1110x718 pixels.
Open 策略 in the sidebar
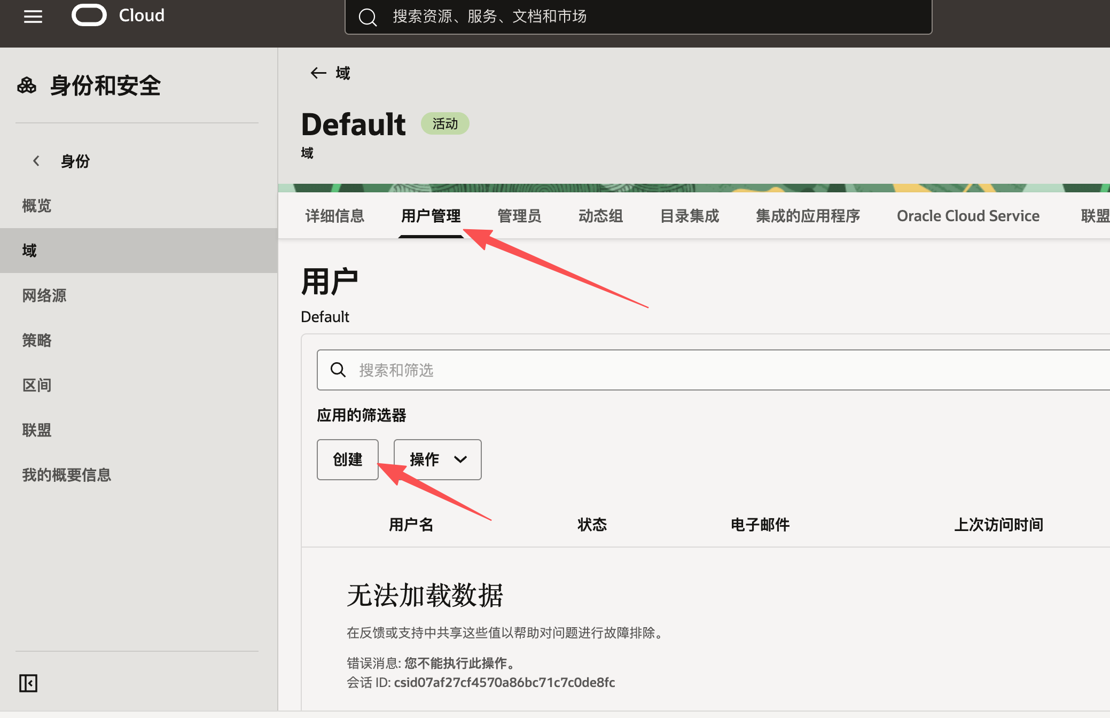coord(37,340)
